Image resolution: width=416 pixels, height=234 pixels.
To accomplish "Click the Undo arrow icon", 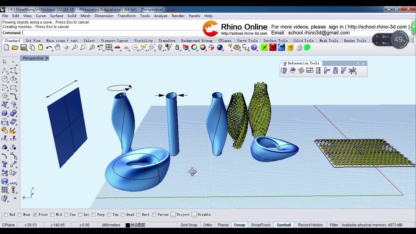I will click(x=49, y=48).
